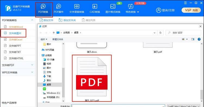Image resolution: width=204 pixels, height=107 pixels.
Task: Select 文件转Word in sidebar
Action: (x=16, y=27)
